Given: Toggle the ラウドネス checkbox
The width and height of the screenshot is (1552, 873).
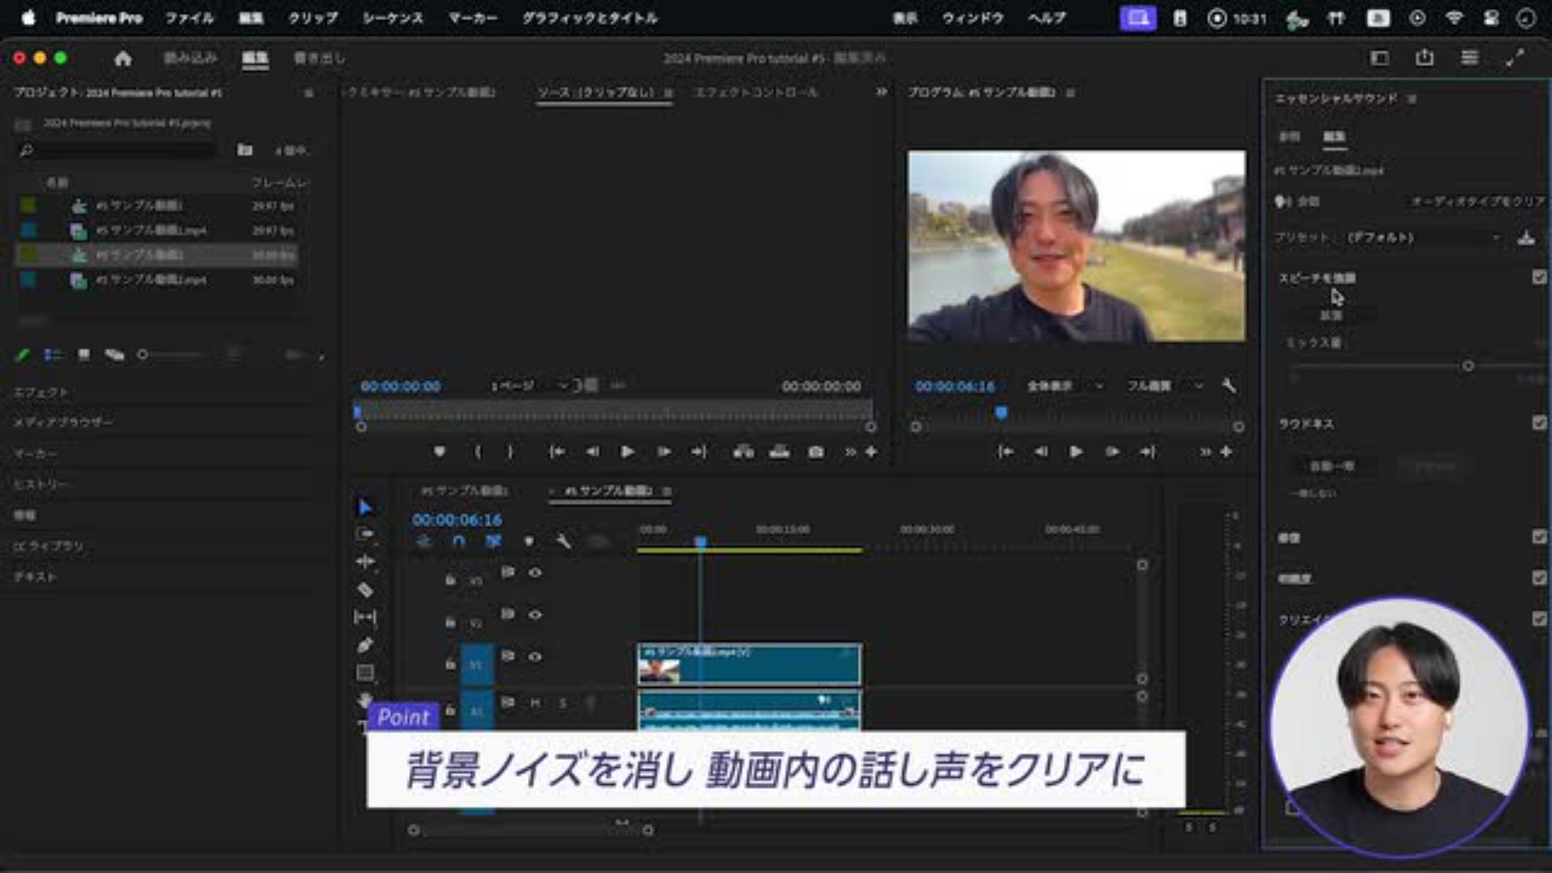Looking at the screenshot, I should 1539,423.
